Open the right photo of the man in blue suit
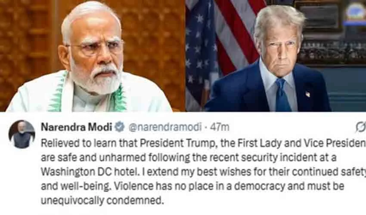 (276, 56)
